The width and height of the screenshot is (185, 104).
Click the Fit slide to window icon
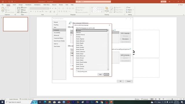point(184,99)
